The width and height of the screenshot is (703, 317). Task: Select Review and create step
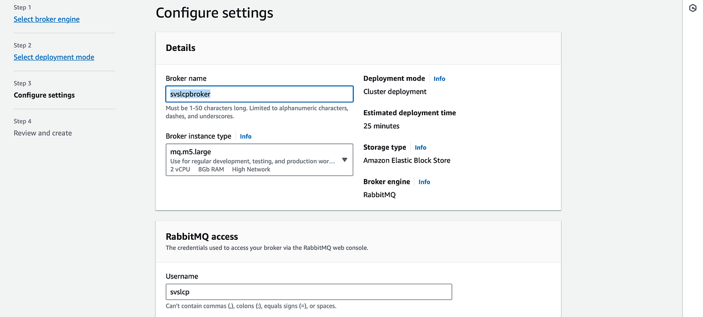[x=43, y=133]
